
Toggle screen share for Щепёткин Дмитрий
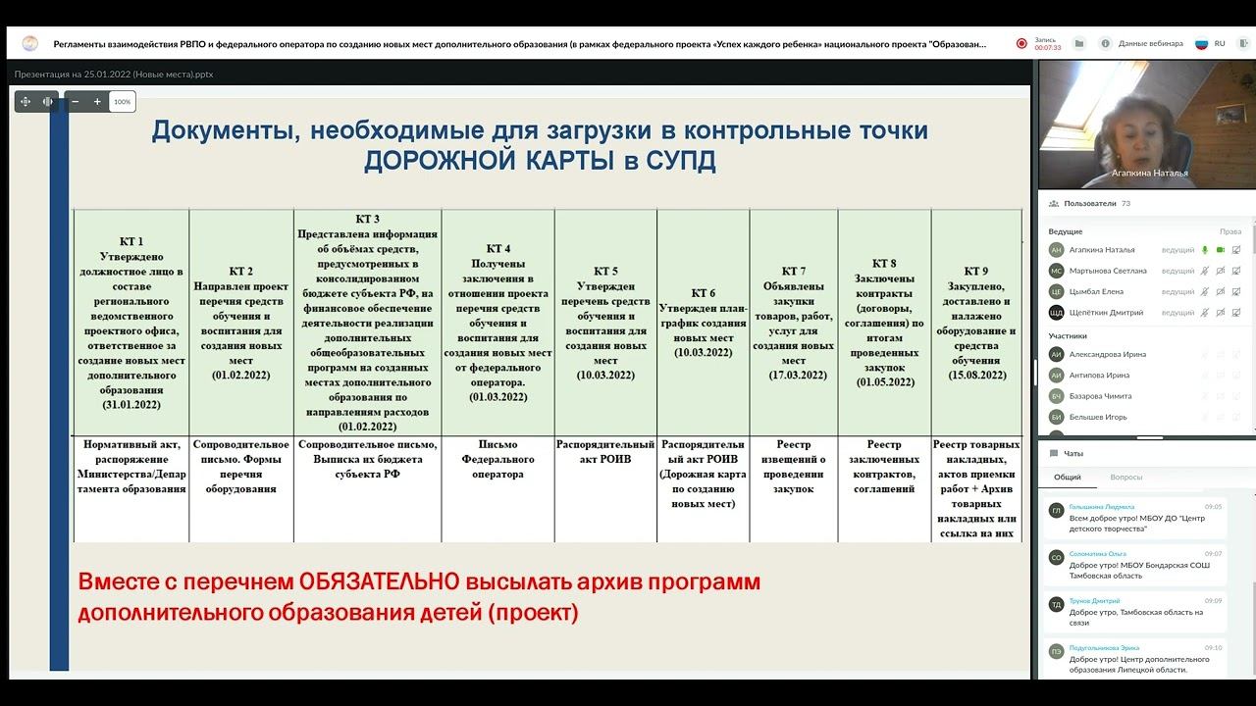point(1236,313)
